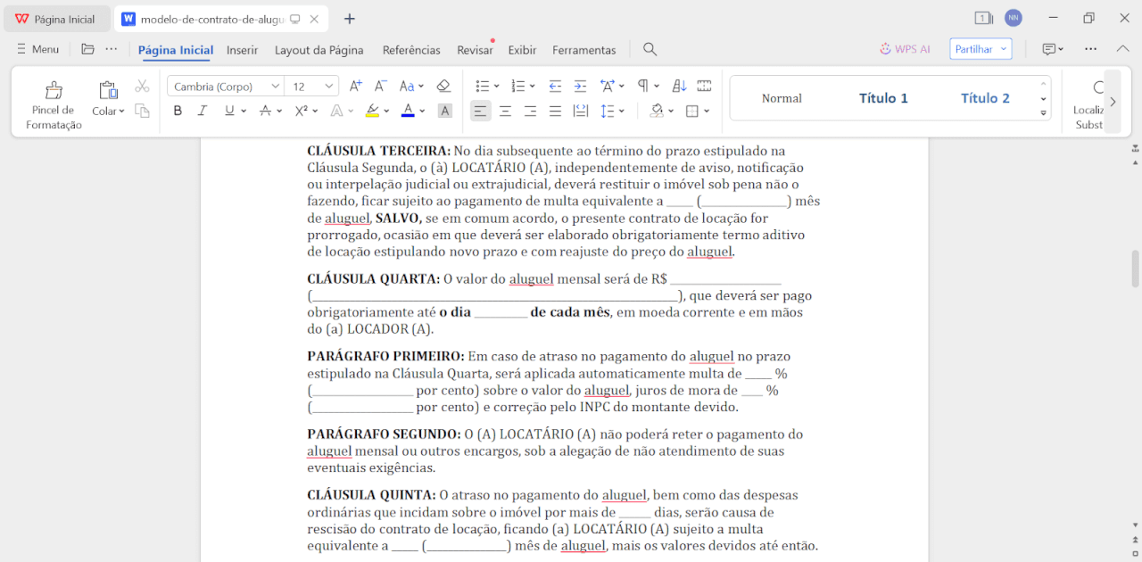Click the paragraph shading color bucket
Viewport: 1142px width, 562px height.
657,111
